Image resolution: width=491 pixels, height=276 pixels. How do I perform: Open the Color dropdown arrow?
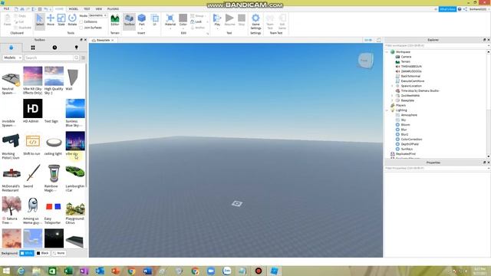[183, 29]
